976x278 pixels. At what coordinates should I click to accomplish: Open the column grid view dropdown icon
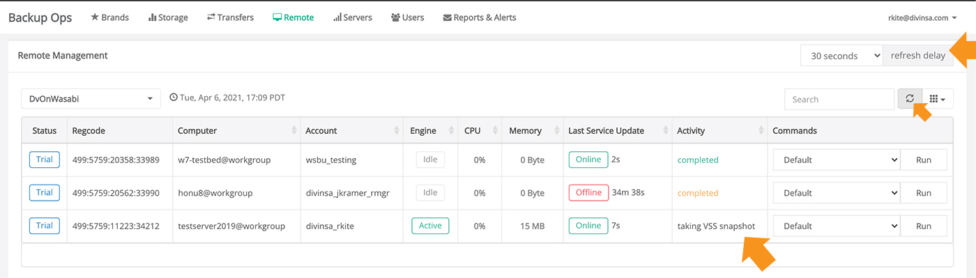tap(938, 99)
